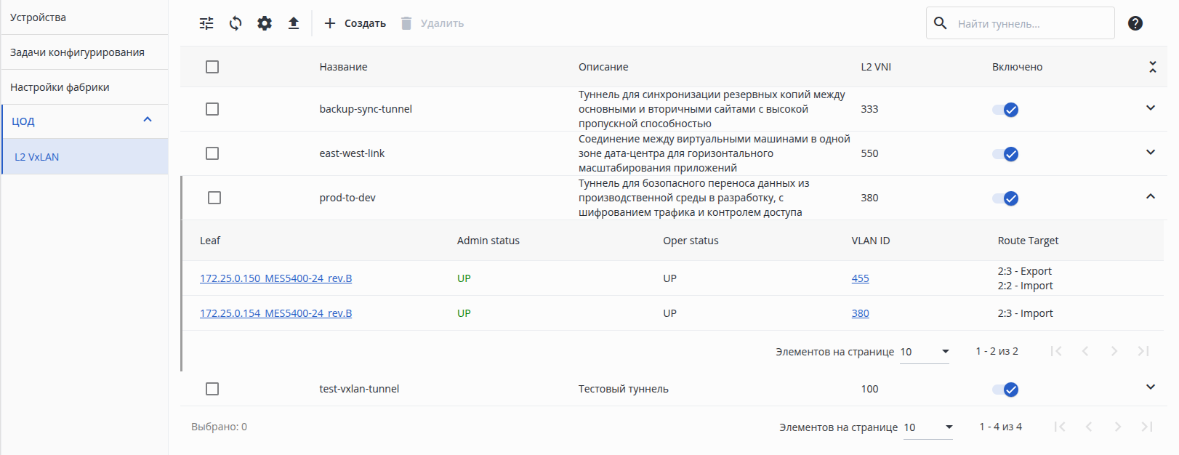Go to next page in Leaf table

[x=1114, y=351]
